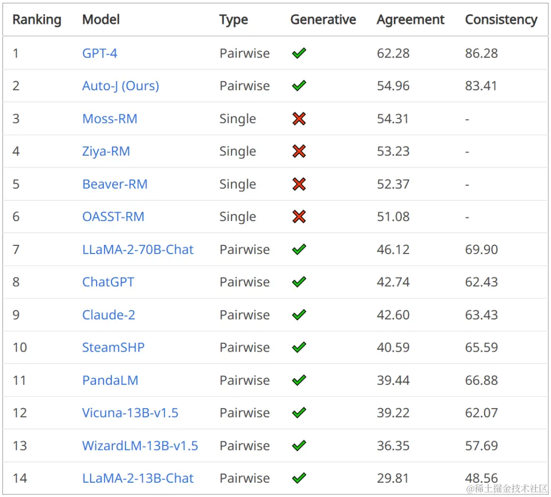
Task: Select the Agreement column header
Action: point(410,20)
